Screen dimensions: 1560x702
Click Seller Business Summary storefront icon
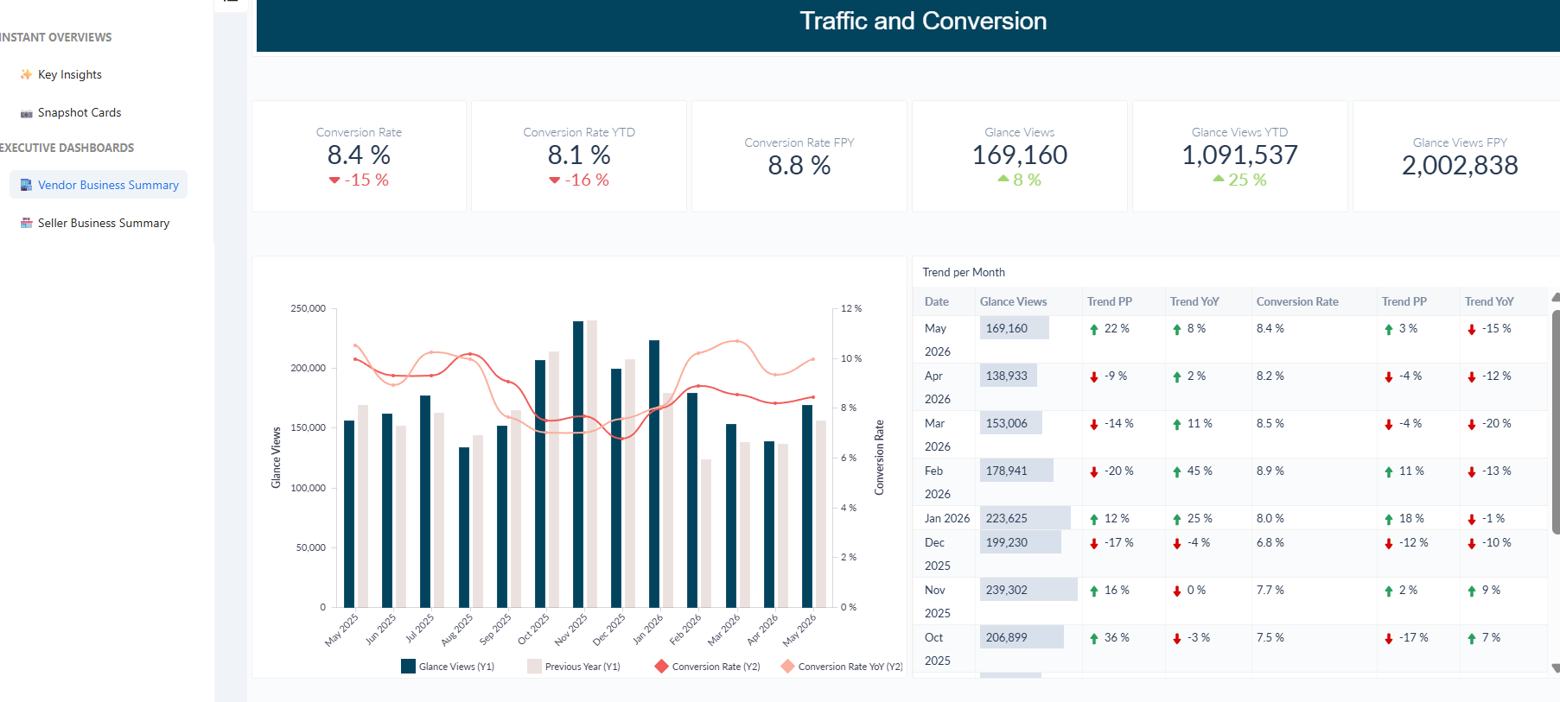26,223
